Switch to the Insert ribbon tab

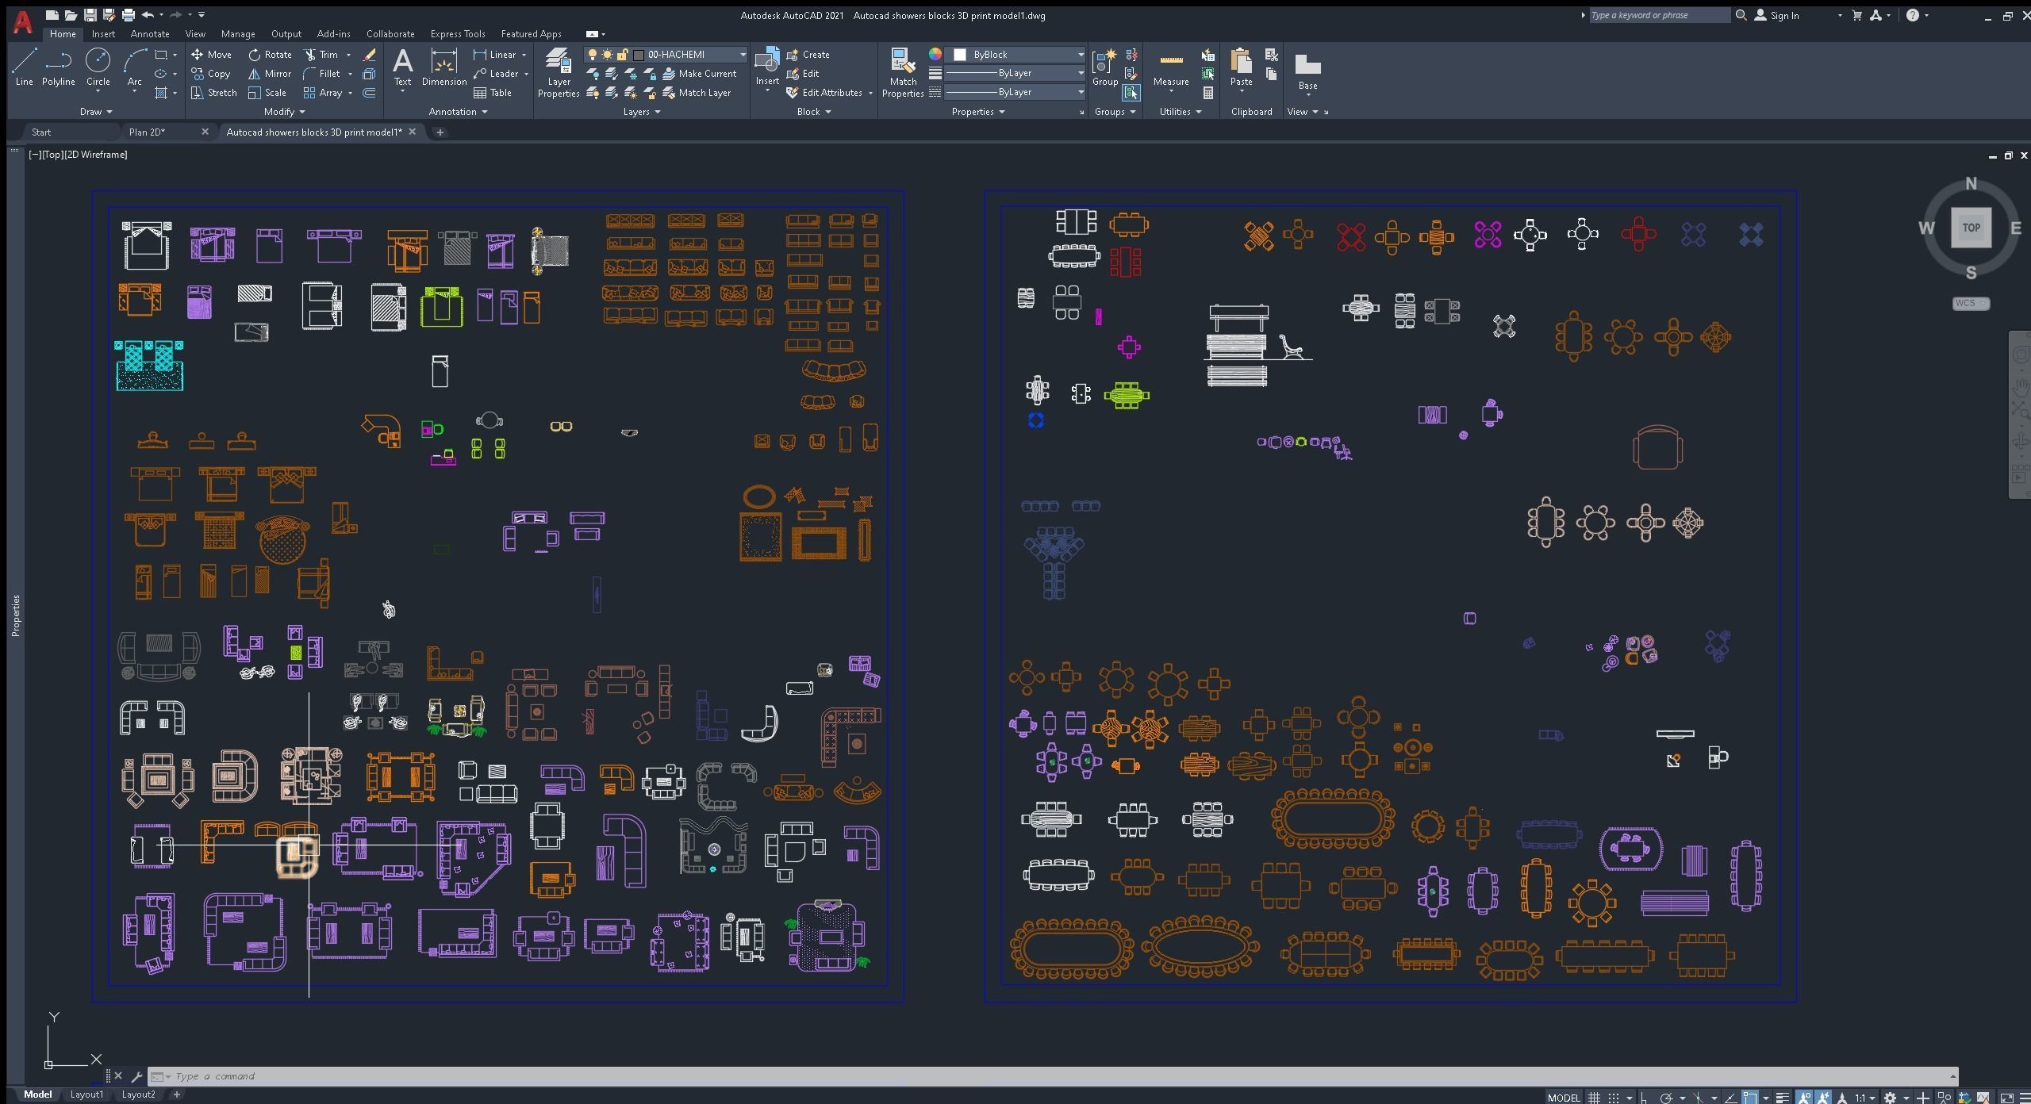coord(103,34)
